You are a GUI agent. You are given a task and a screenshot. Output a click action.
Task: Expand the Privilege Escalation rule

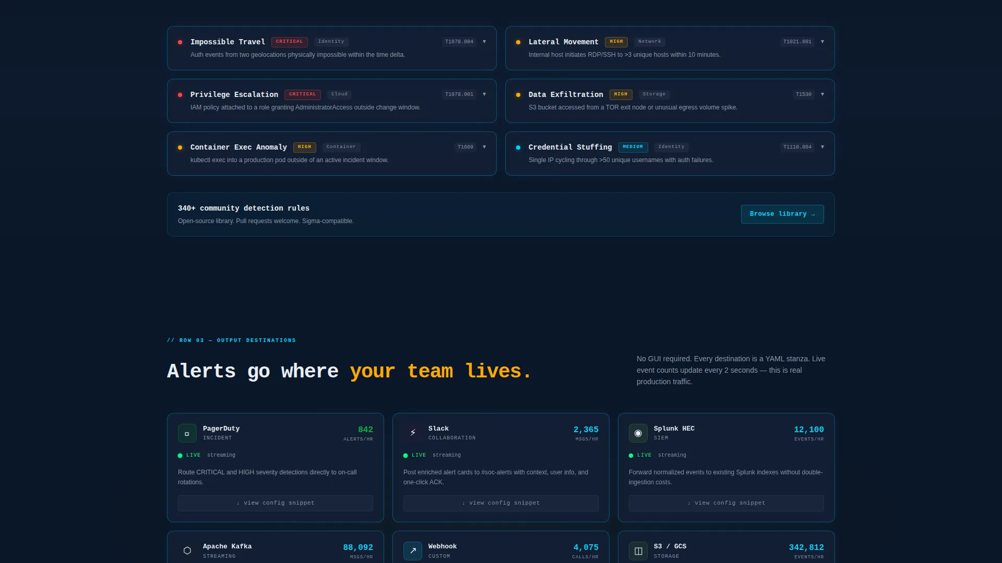pos(484,94)
